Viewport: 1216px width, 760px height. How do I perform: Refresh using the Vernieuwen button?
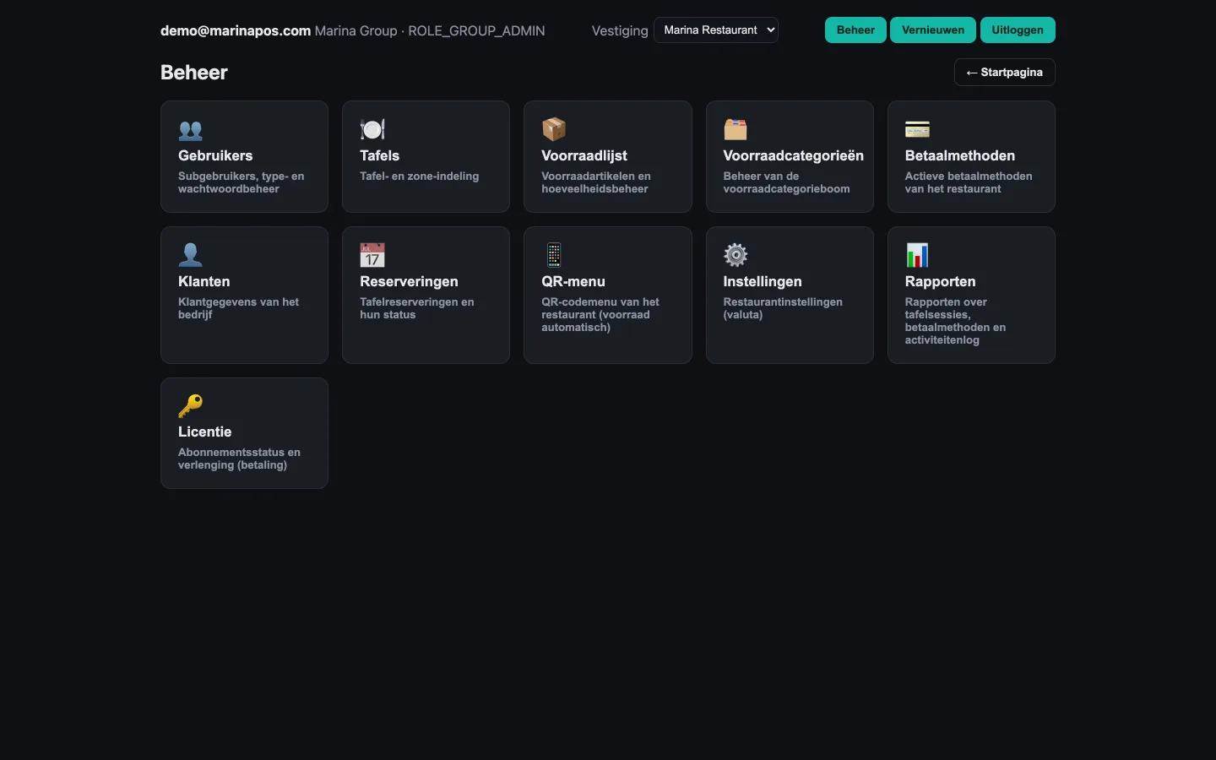[x=933, y=30]
